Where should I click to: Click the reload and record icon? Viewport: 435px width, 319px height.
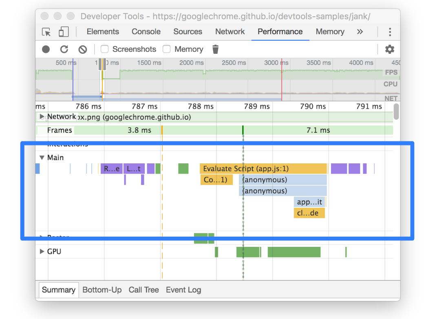(x=64, y=49)
